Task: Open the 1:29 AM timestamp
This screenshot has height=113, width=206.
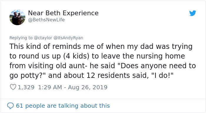Action: pyautogui.click(x=50, y=87)
